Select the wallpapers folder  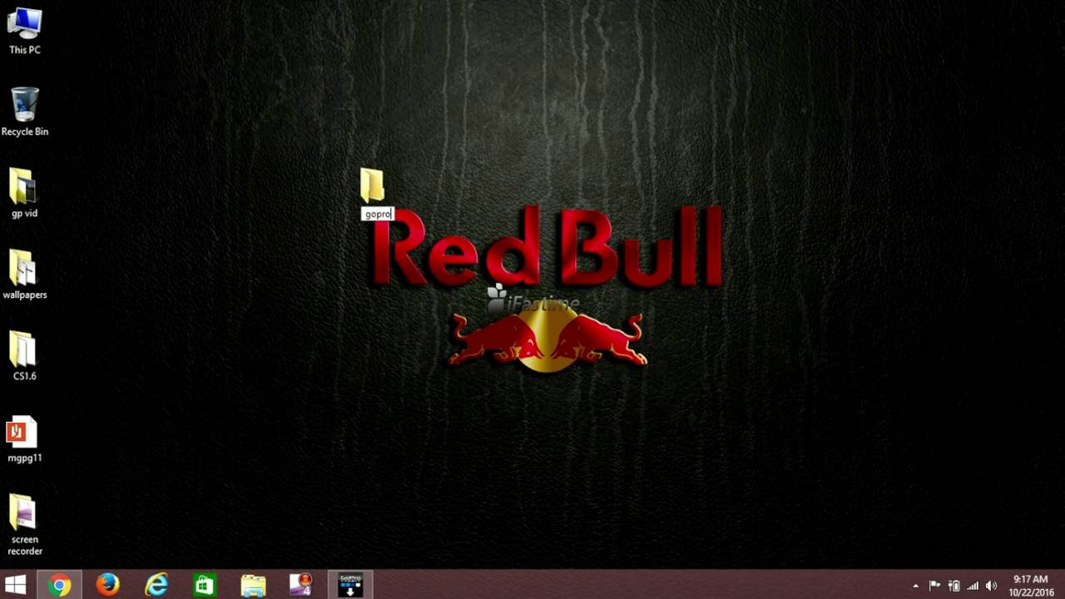(24, 275)
